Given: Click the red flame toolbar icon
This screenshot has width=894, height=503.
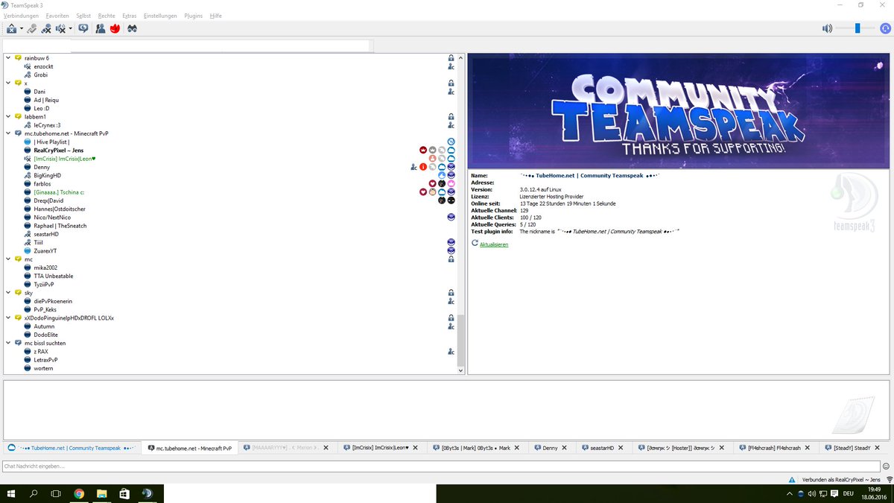Looking at the screenshot, I should [115, 28].
